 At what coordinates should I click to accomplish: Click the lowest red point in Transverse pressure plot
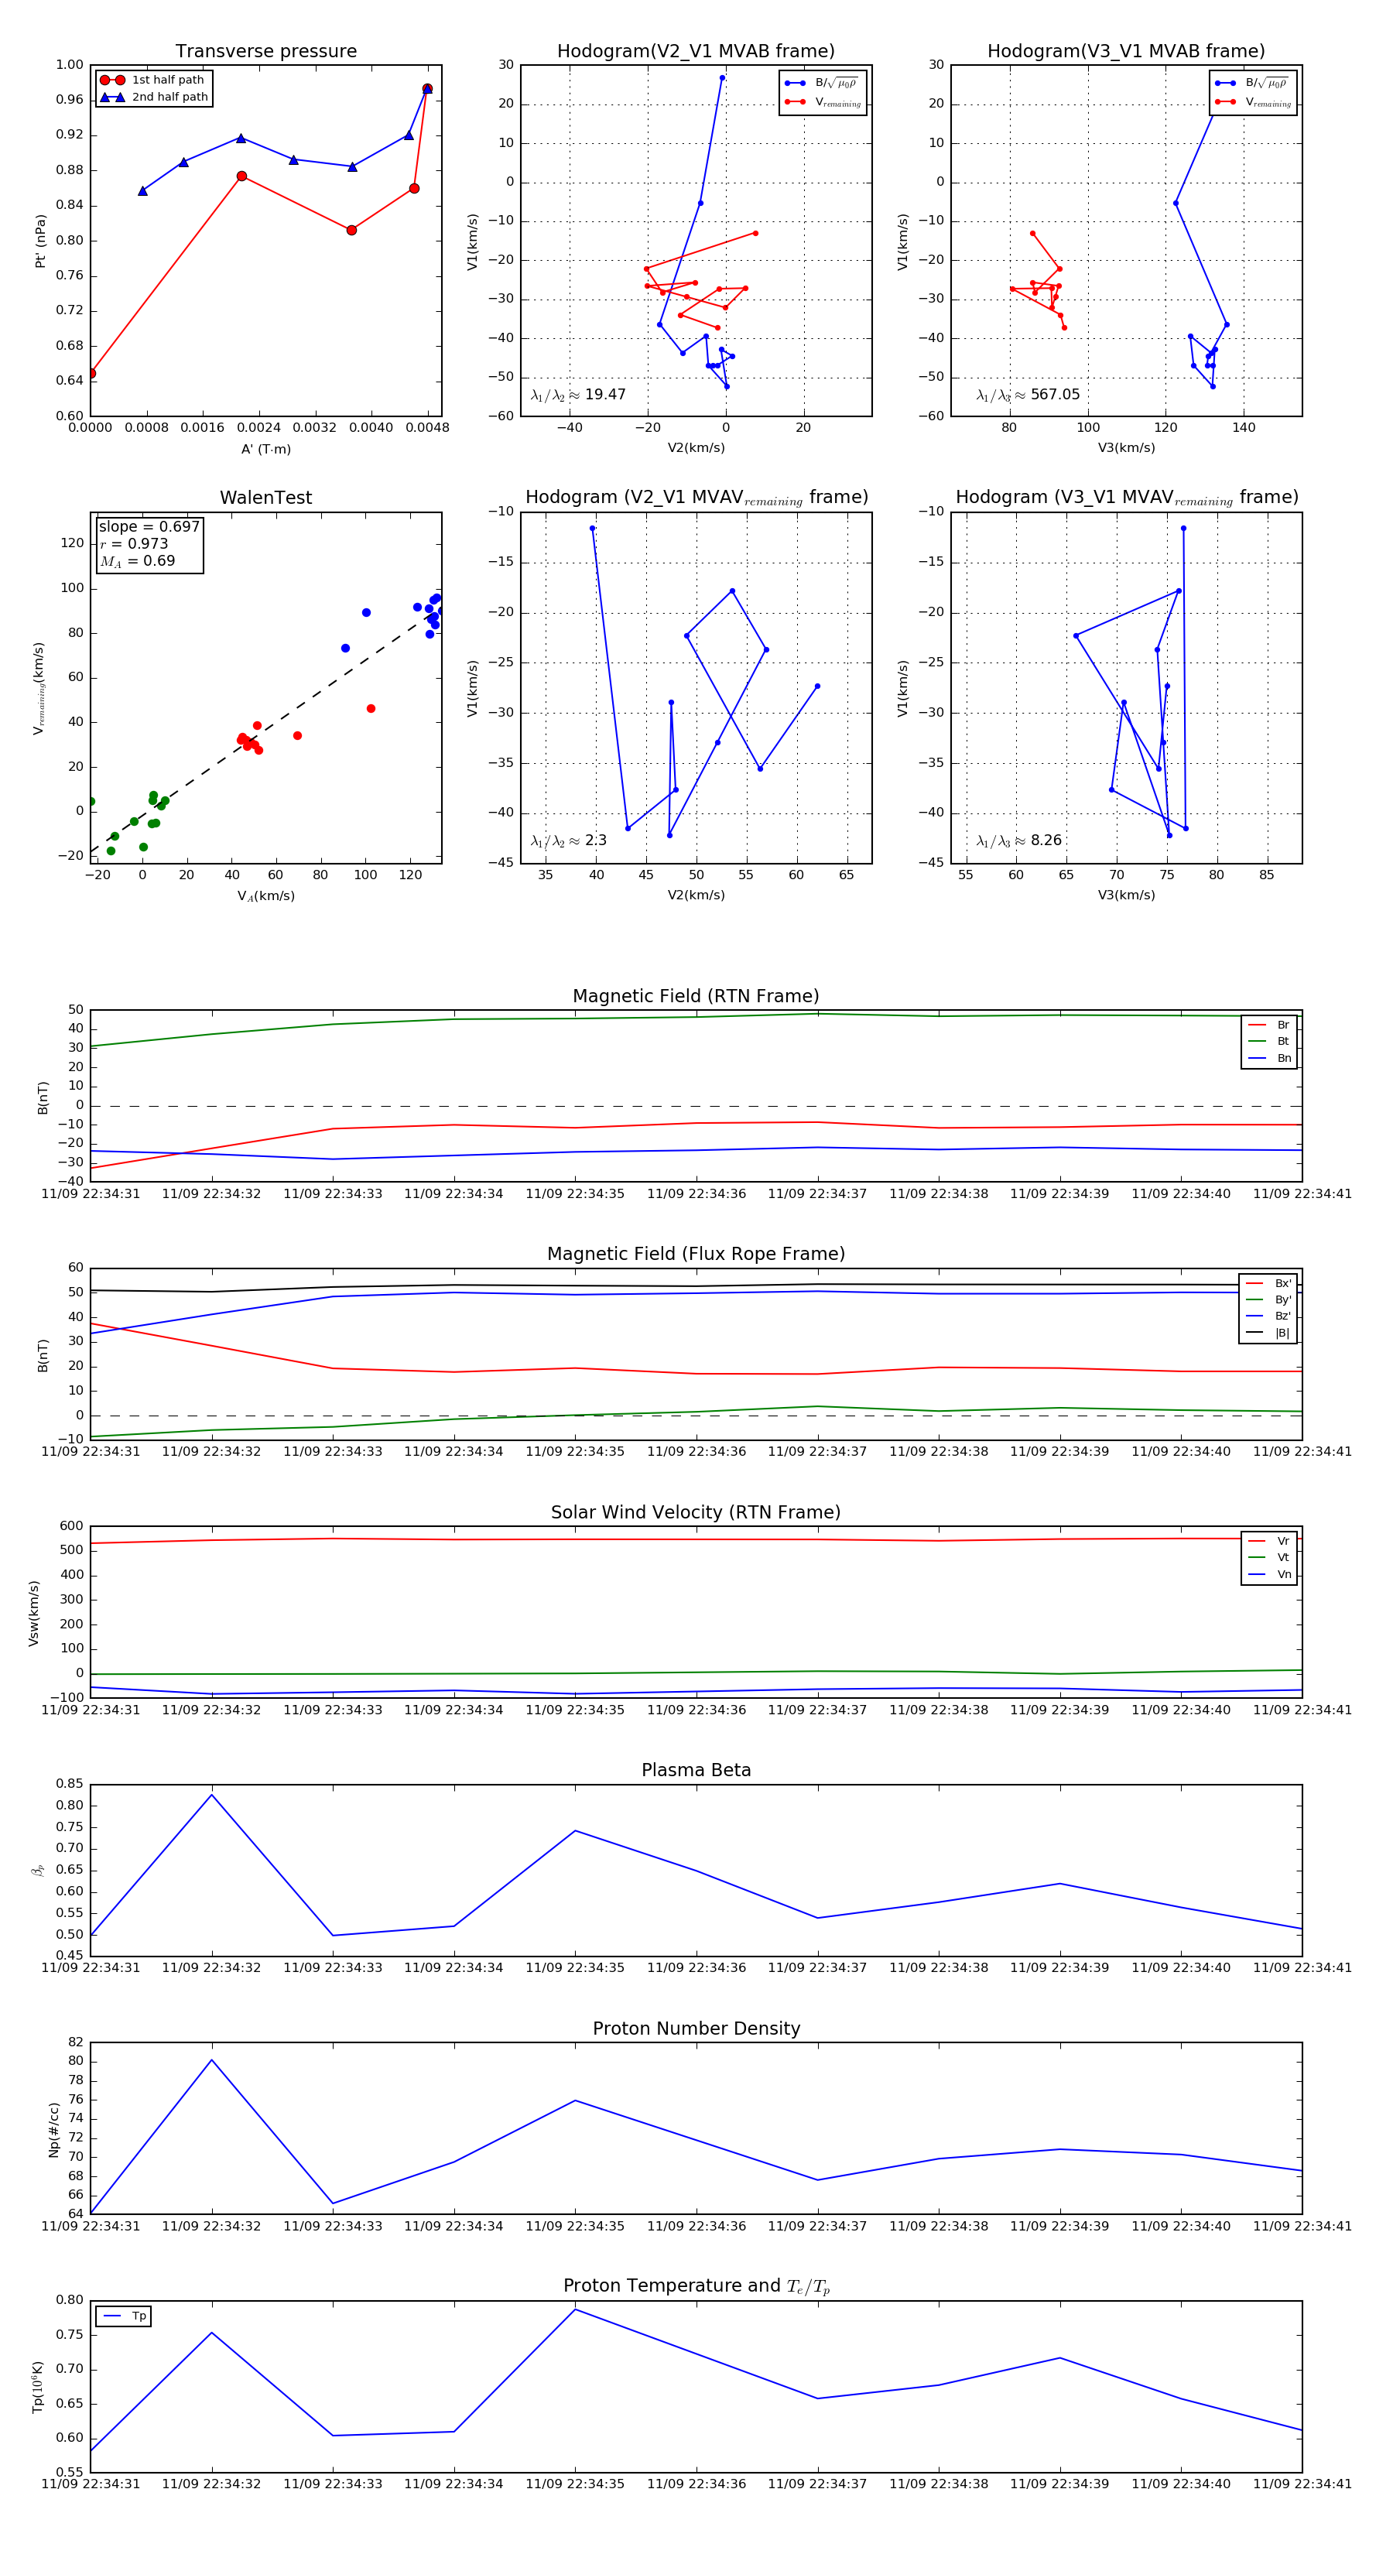[91, 374]
